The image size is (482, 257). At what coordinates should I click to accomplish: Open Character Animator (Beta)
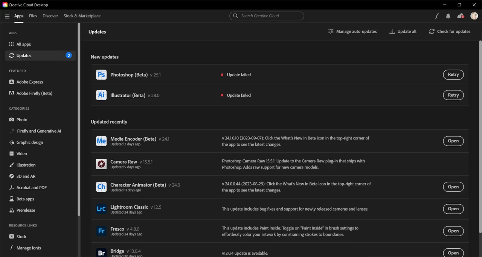(x=453, y=187)
